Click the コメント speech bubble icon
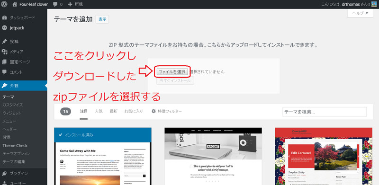Screen dimensions: 379x185 (x=4, y=72)
